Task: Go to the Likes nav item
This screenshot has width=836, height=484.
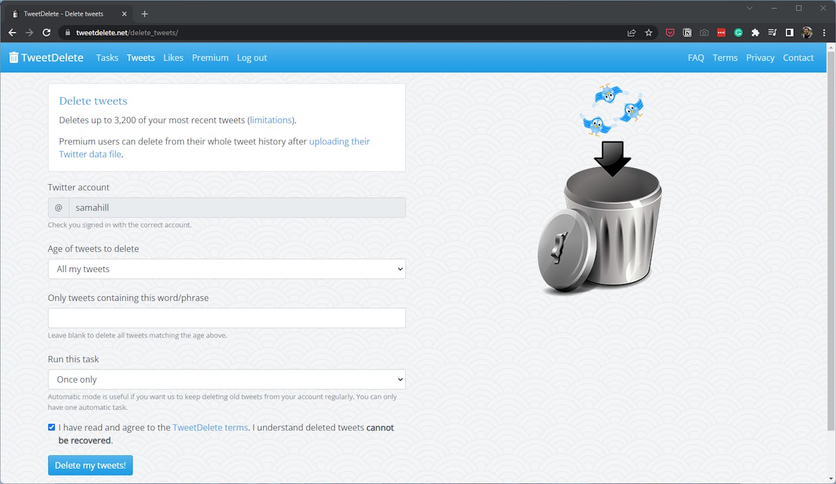Action: [x=173, y=58]
